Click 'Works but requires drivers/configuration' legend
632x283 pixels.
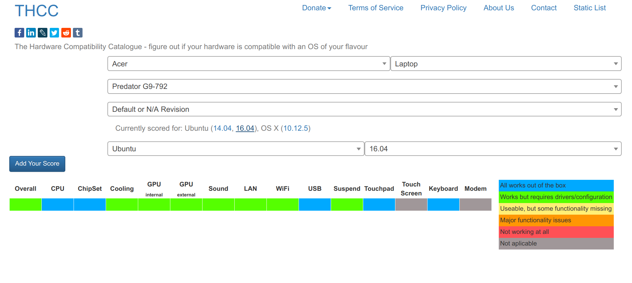point(556,197)
